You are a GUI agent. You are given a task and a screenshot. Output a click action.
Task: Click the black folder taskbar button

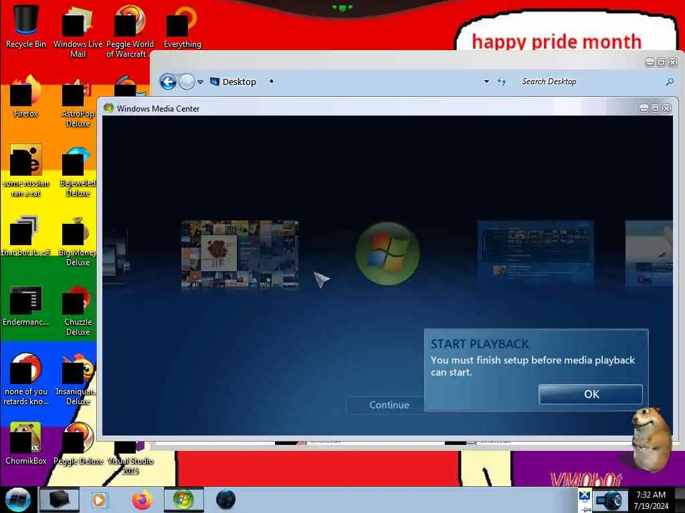point(60,500)
